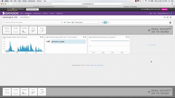Click the info icon next to TV mode

click(168, 17)
